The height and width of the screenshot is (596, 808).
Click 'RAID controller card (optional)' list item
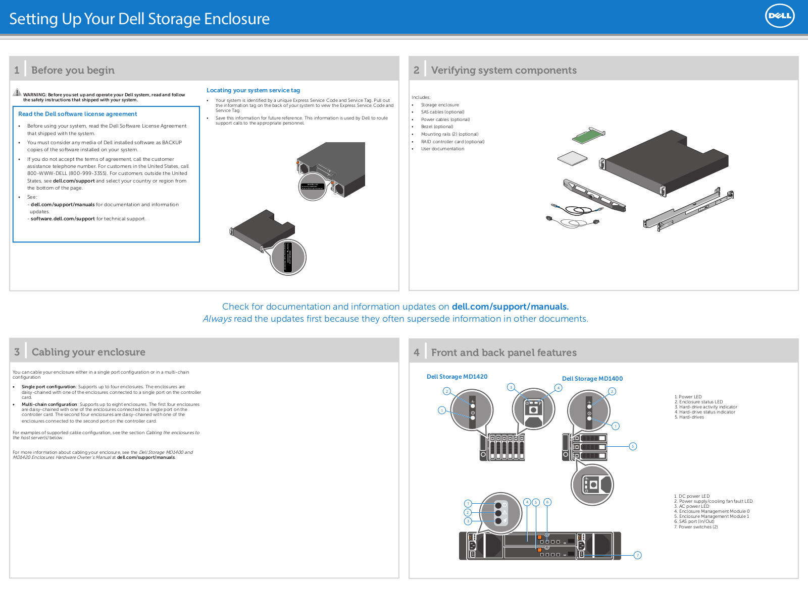point(452,142)
